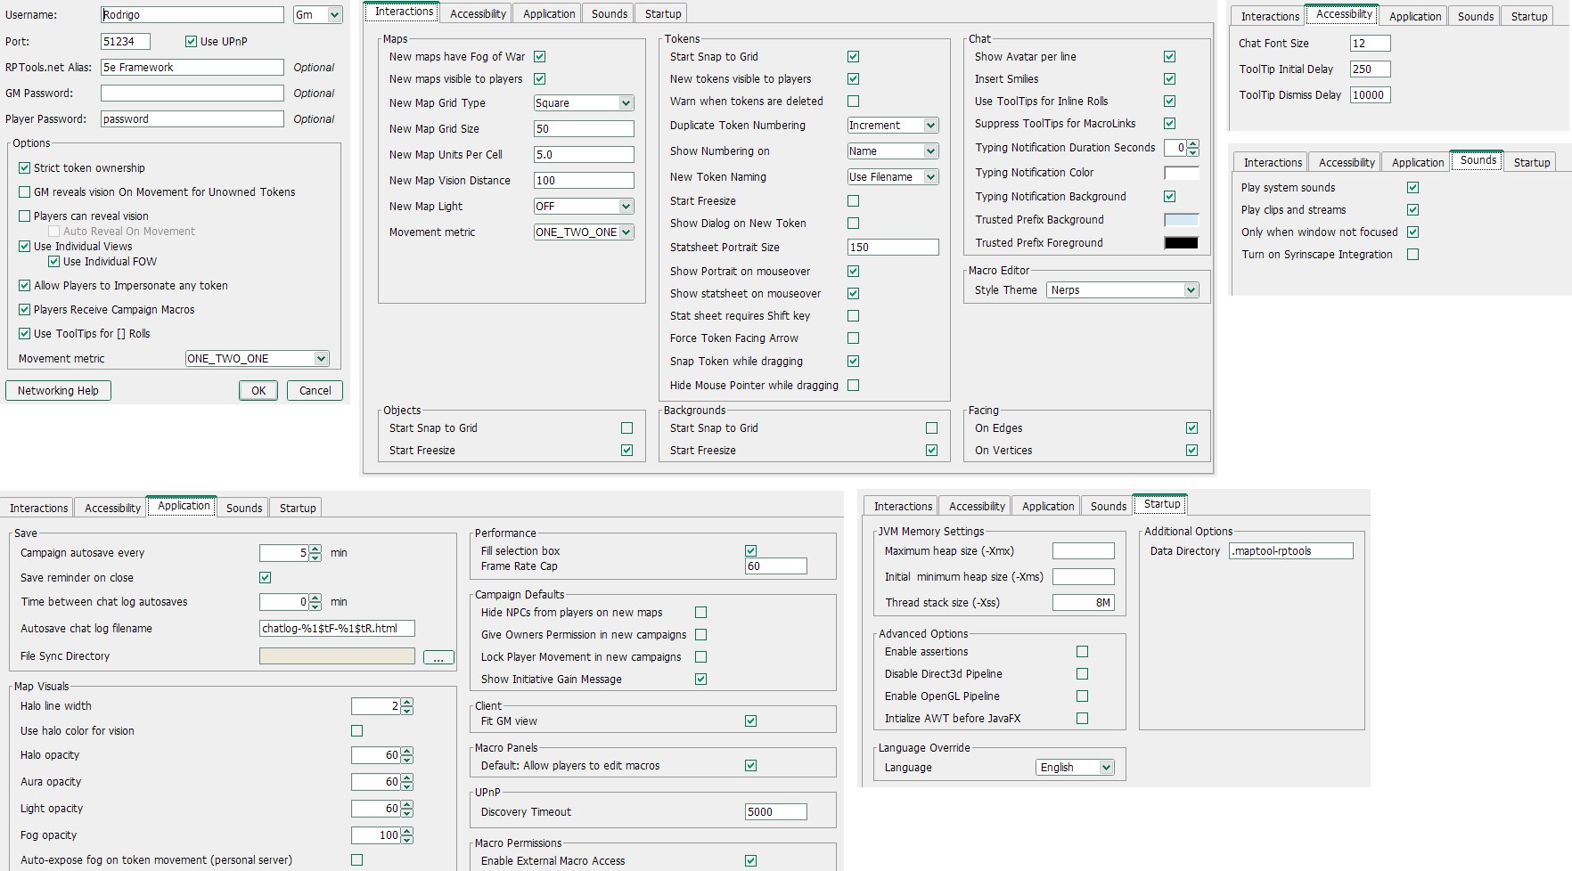Click Frame Rate Cap field
The image size is (1572, 871).
(776, 566)
